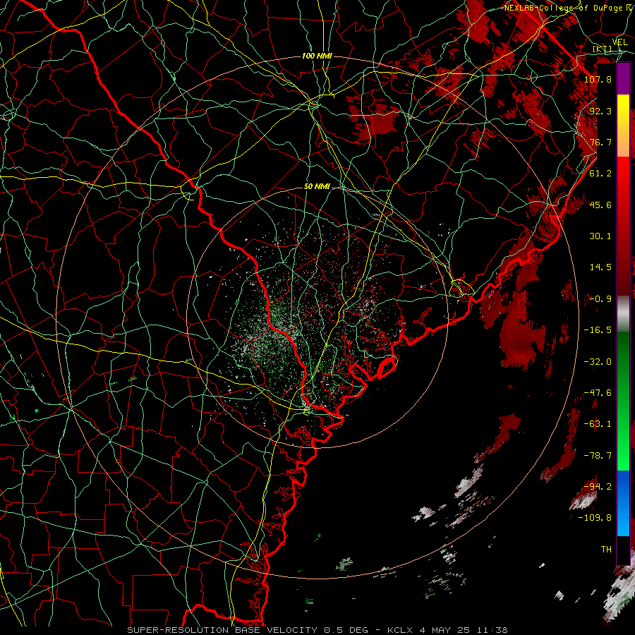Click the -109.8 velocity scale value
The width and height of the screenshot is (635, 635).
tap(595, 518)
